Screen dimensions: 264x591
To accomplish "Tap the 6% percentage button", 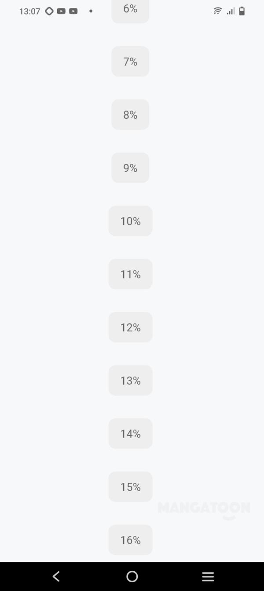I will [x=130, y=11].
